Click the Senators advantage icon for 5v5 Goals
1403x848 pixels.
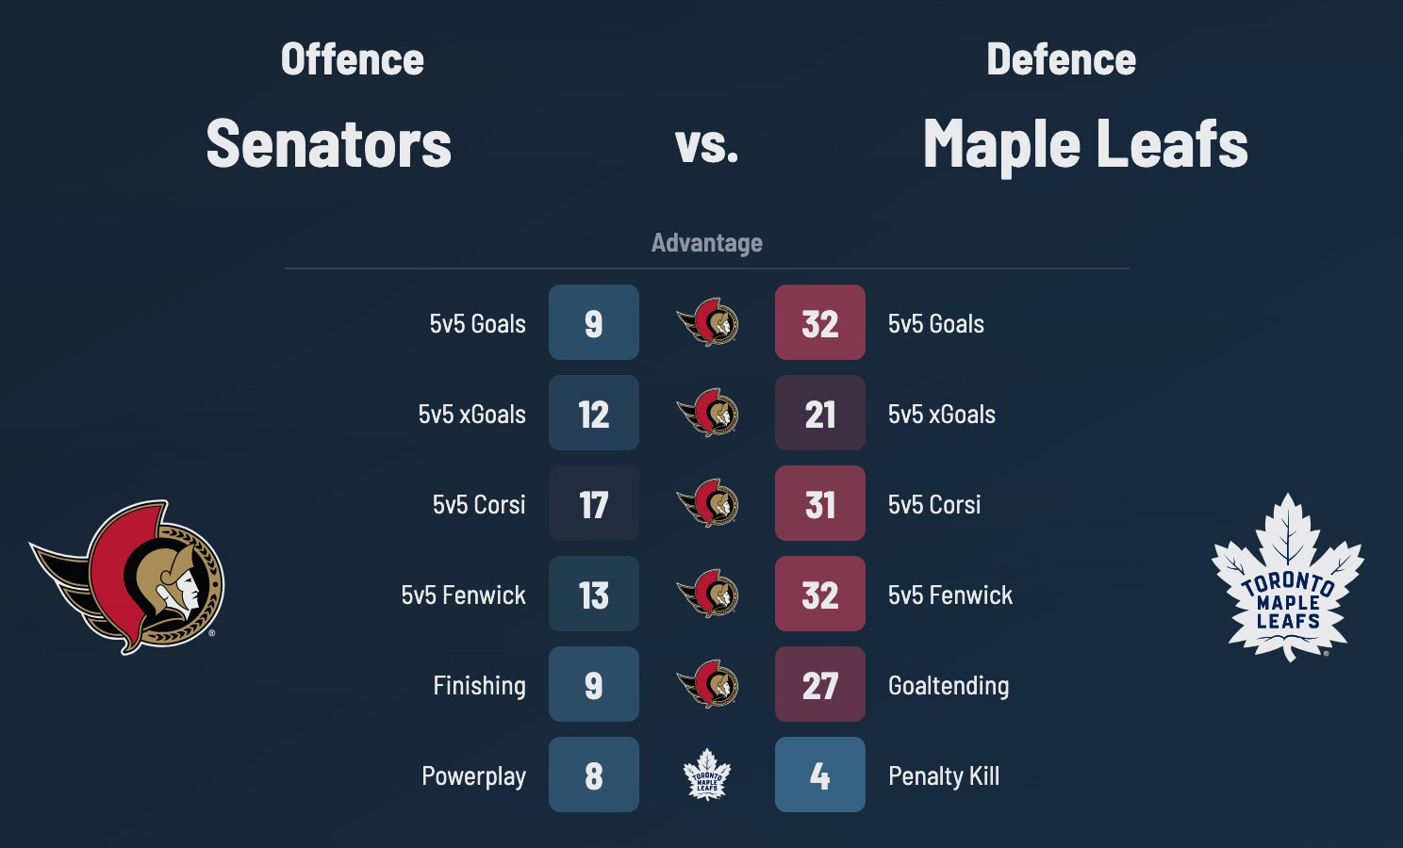(707, 322)
